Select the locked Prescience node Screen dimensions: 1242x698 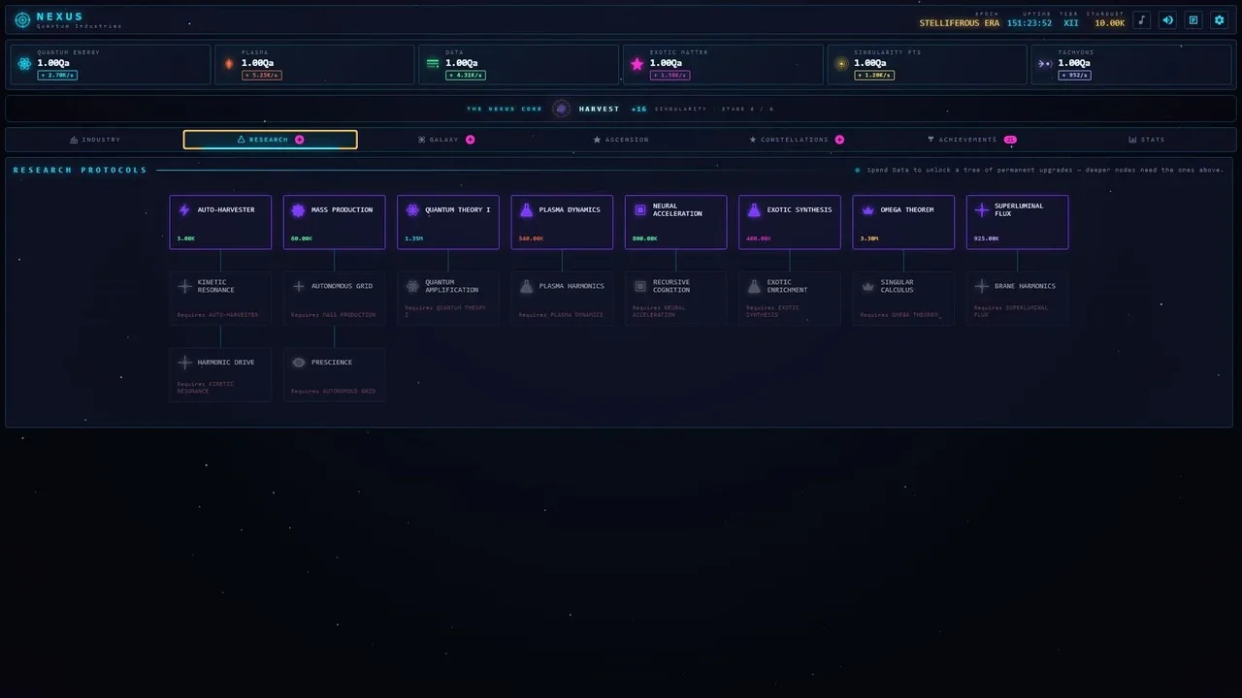point(334,374)
